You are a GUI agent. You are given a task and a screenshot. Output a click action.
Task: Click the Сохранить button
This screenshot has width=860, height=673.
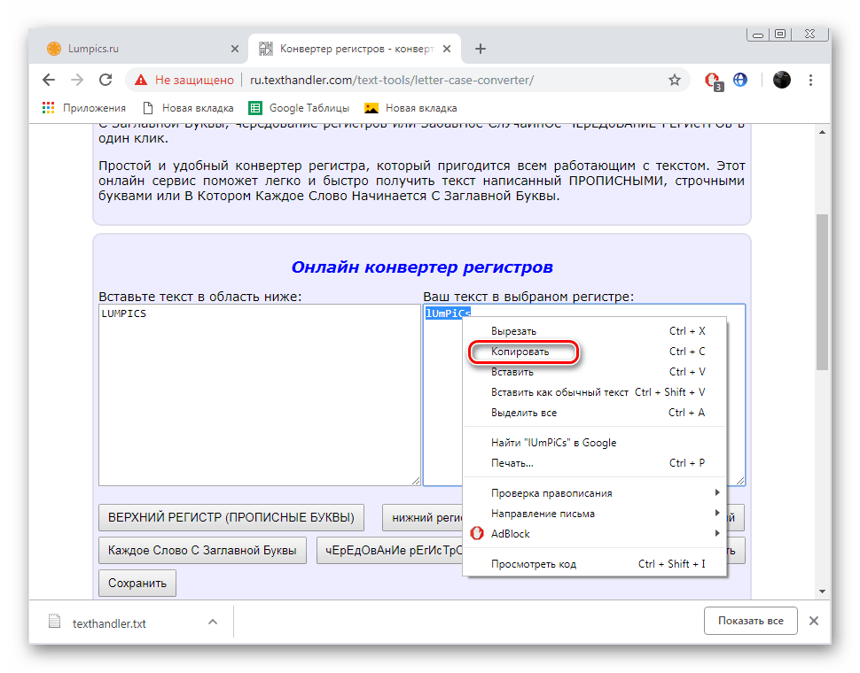point(137,584)
